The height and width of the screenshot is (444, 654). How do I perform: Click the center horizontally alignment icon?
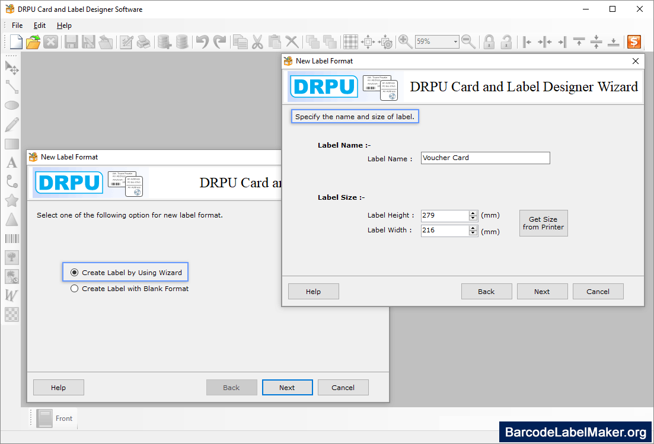tap(544, 41)
